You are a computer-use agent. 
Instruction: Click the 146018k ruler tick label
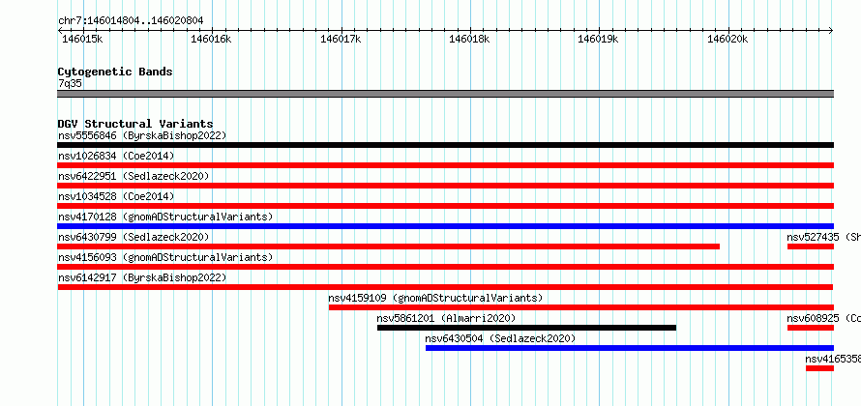click(469, 39)
